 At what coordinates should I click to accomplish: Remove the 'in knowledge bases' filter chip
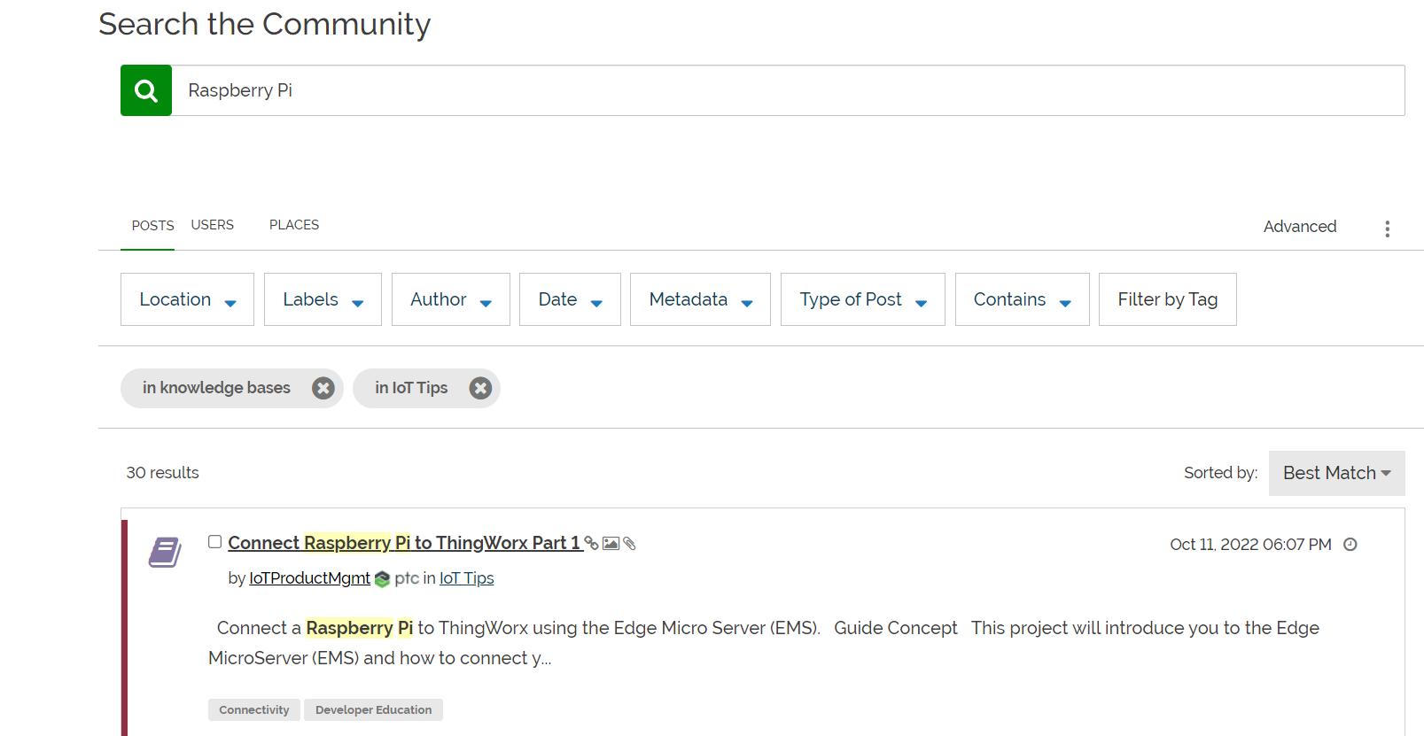point(323,388)
